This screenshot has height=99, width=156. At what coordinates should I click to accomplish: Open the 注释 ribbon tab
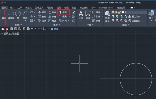(x=19, y=8)
